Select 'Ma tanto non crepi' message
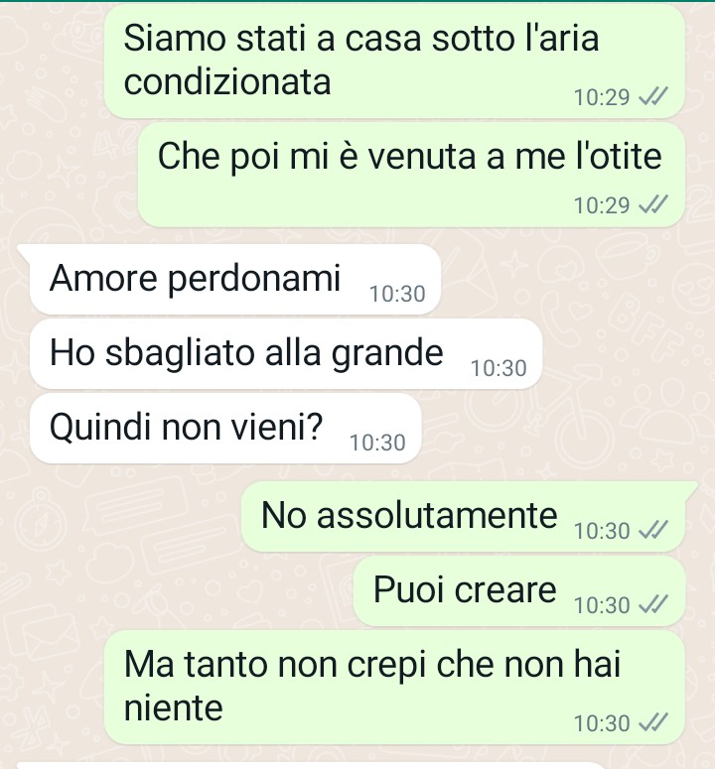The image size is (715, 769). (x=394, y=687)
